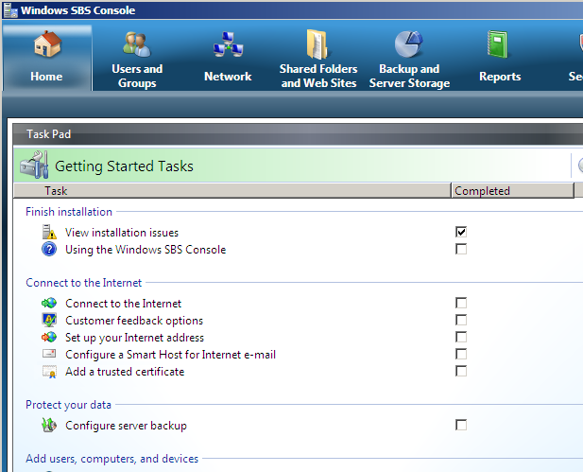
Task: Open Customer feedback options task
Action: click(134, 321)
